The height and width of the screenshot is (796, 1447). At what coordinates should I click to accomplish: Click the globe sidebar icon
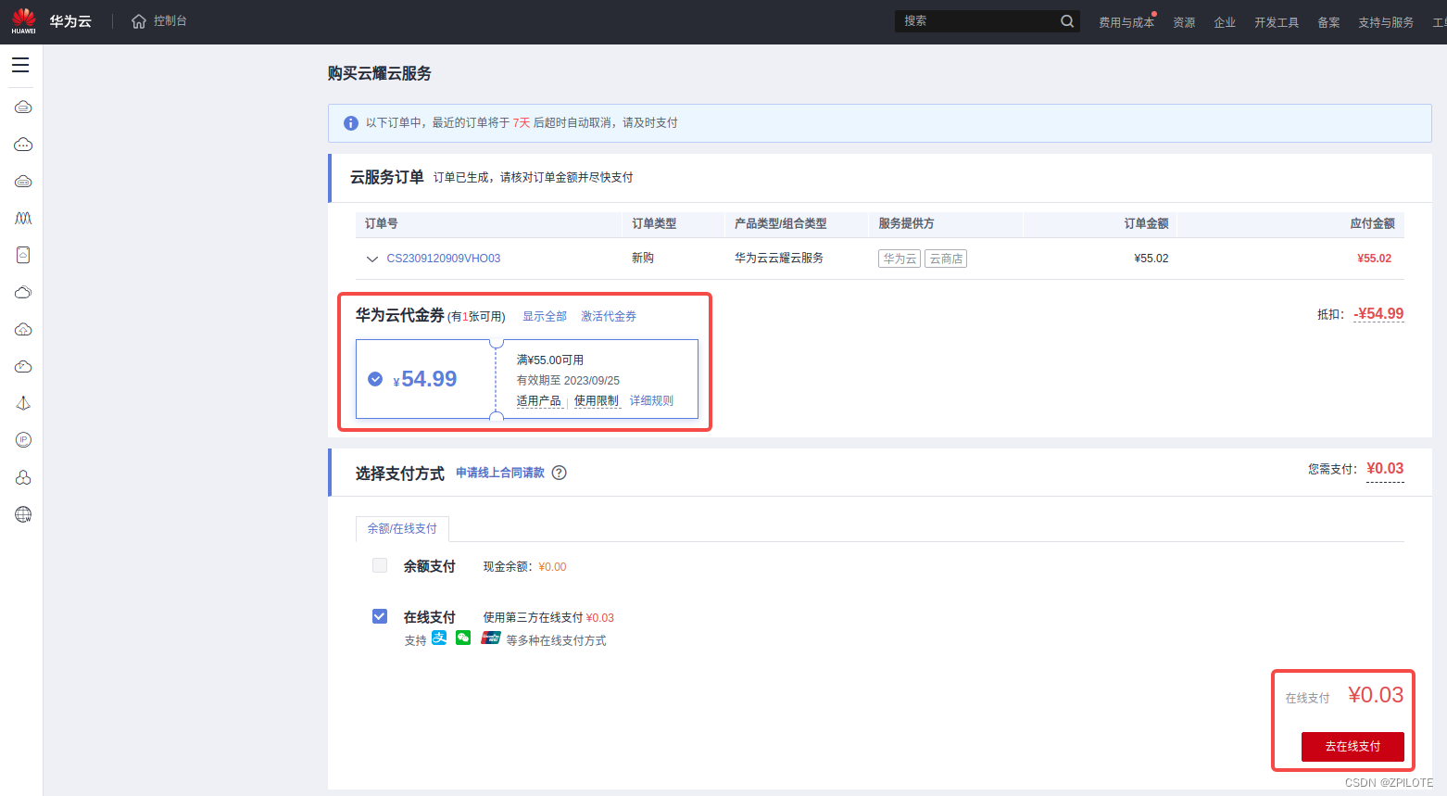(x=23, y=514)
